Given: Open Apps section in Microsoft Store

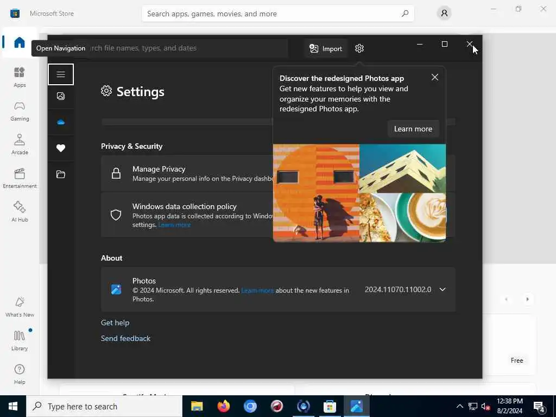Looking at the screenshot, I should point(20,77).
